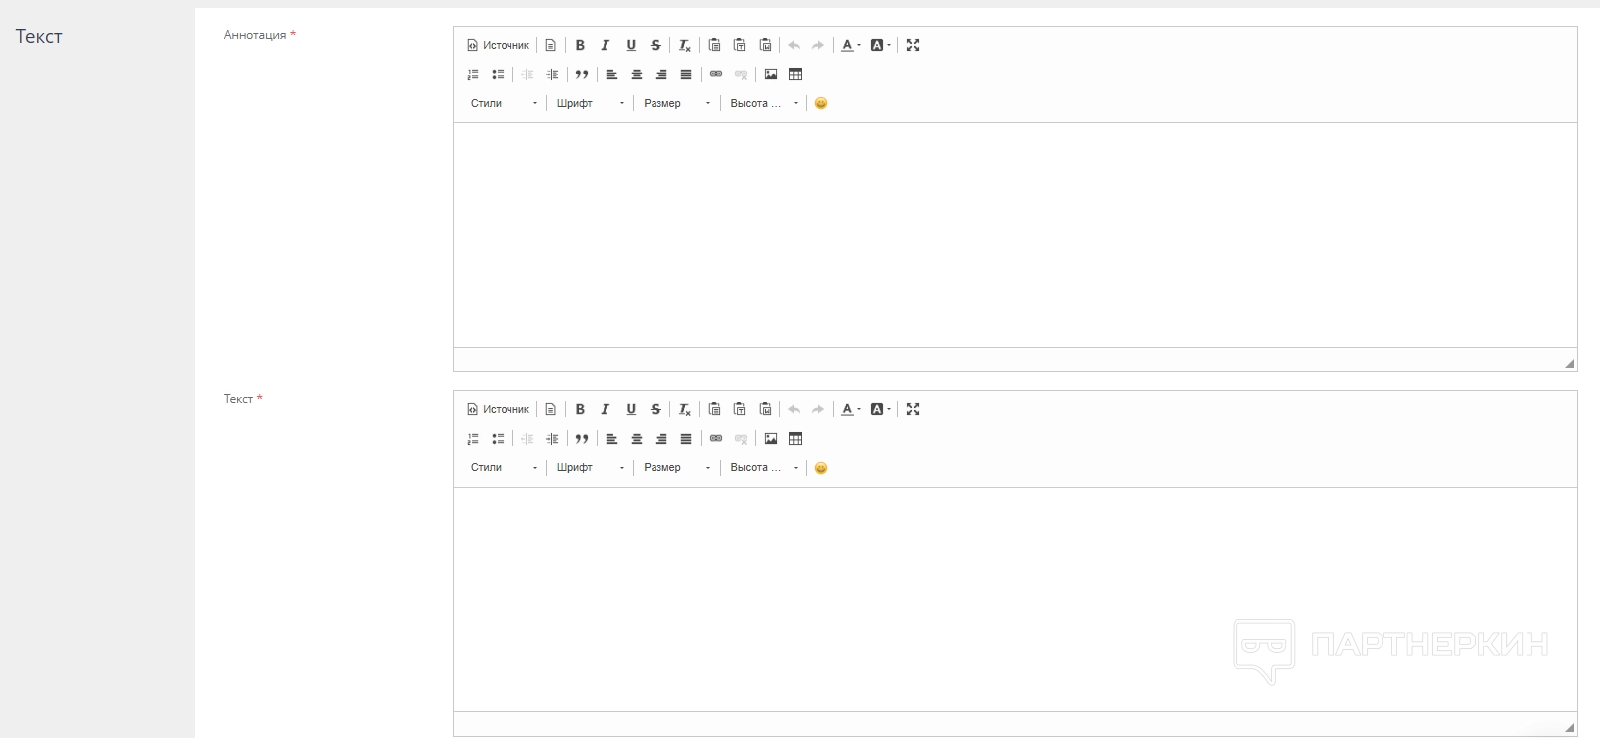Open the Стили dropdown in Текст editor
The width and height of the screenshot is (1600, 738).
point(504,468)
